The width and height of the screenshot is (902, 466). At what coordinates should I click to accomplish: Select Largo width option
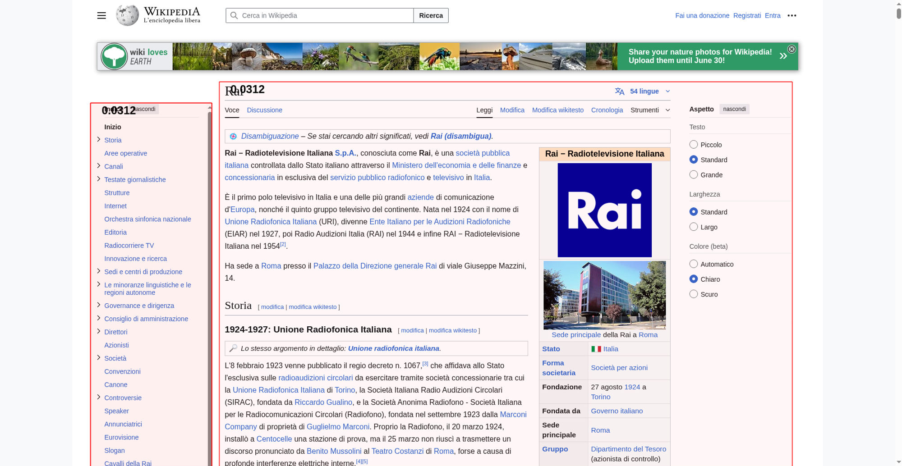point(694,227)
